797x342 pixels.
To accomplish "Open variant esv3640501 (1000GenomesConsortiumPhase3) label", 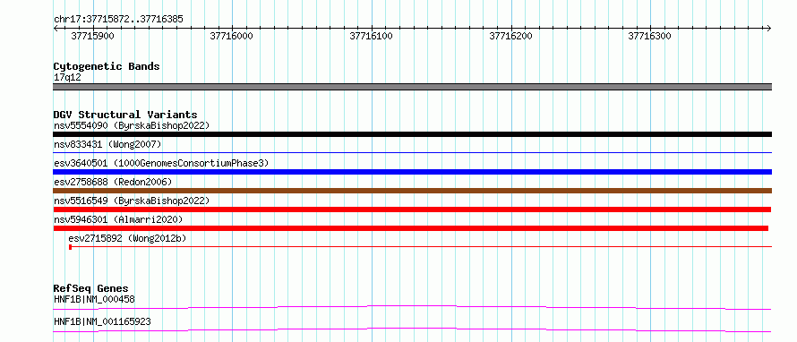I will pyautogui.click(x=161, y=163).
